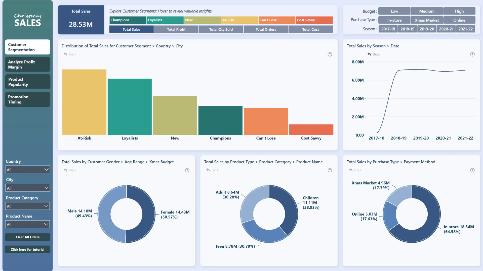483x271 pixels.
Task: Open help on the gender donut chart
Action: pos(187,170)
